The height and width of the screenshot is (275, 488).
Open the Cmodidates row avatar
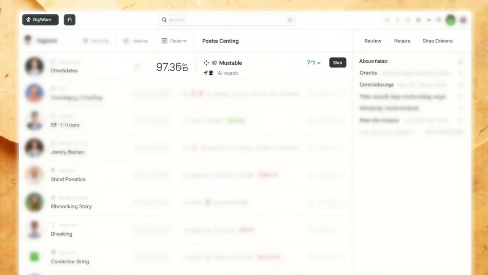click(34, 66)
